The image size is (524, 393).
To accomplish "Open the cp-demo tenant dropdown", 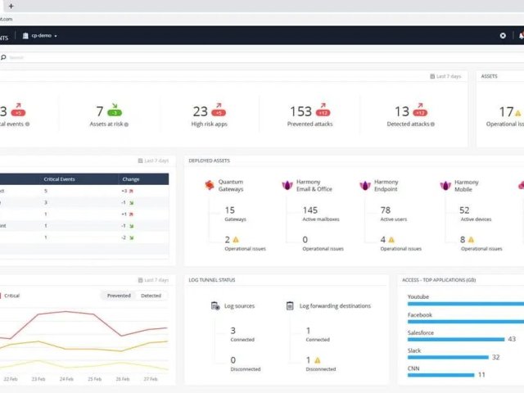I will pos(40,36).
